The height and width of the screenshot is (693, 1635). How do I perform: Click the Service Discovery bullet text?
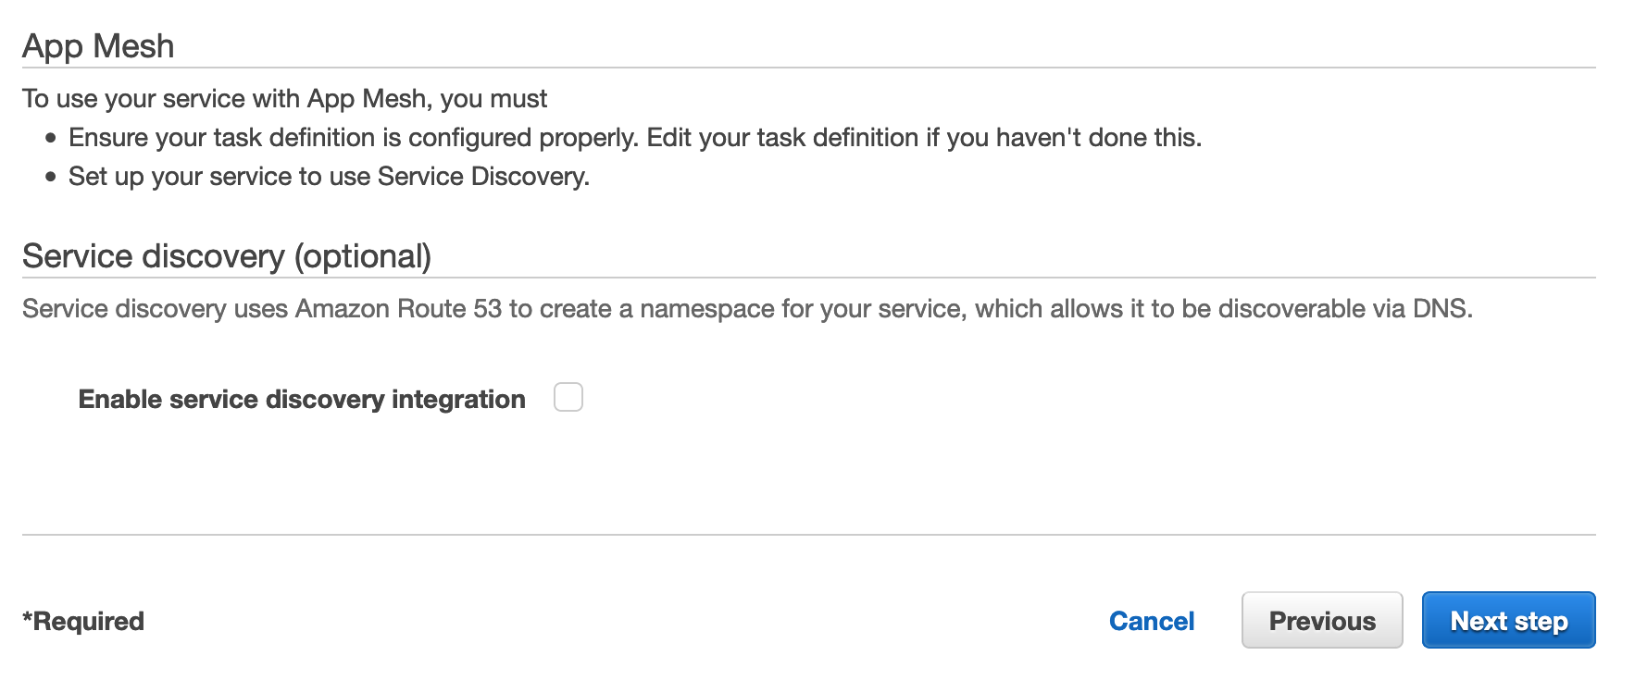[x=328, y=176]
